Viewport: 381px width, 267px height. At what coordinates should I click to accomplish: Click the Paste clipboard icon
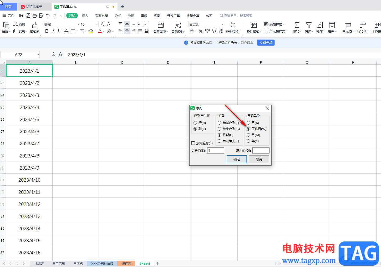tap(6, 25)
